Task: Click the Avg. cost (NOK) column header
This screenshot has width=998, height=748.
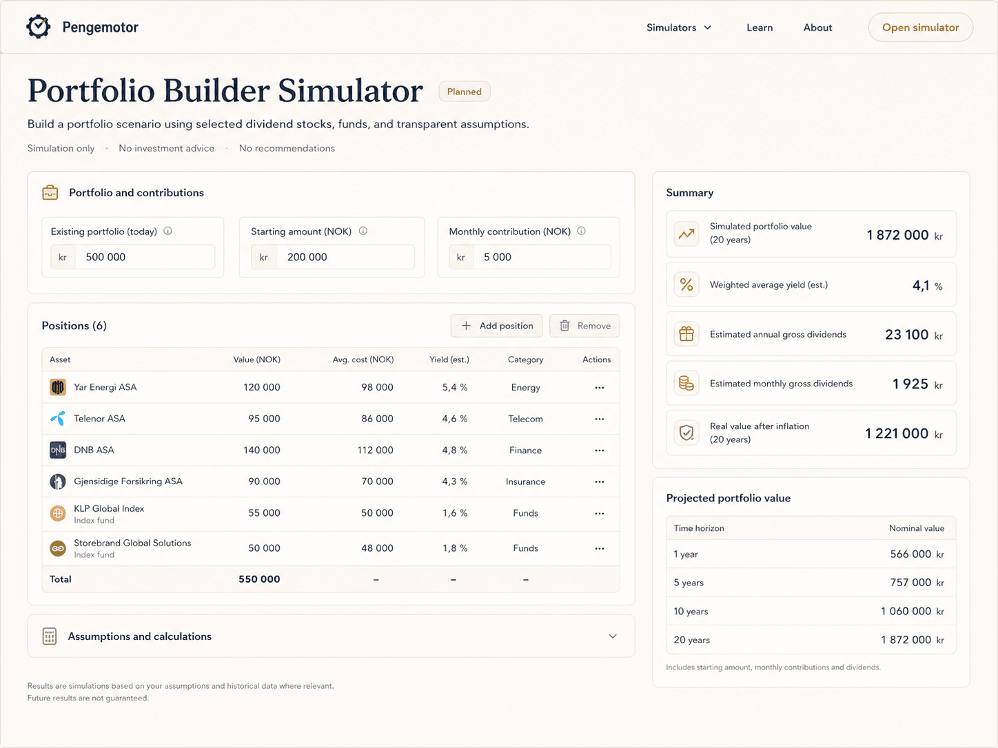Action: [x=363, y=360]
